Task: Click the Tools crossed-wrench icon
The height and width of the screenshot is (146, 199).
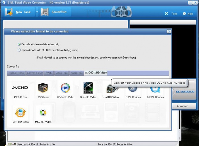Action: tap(166, 14)
